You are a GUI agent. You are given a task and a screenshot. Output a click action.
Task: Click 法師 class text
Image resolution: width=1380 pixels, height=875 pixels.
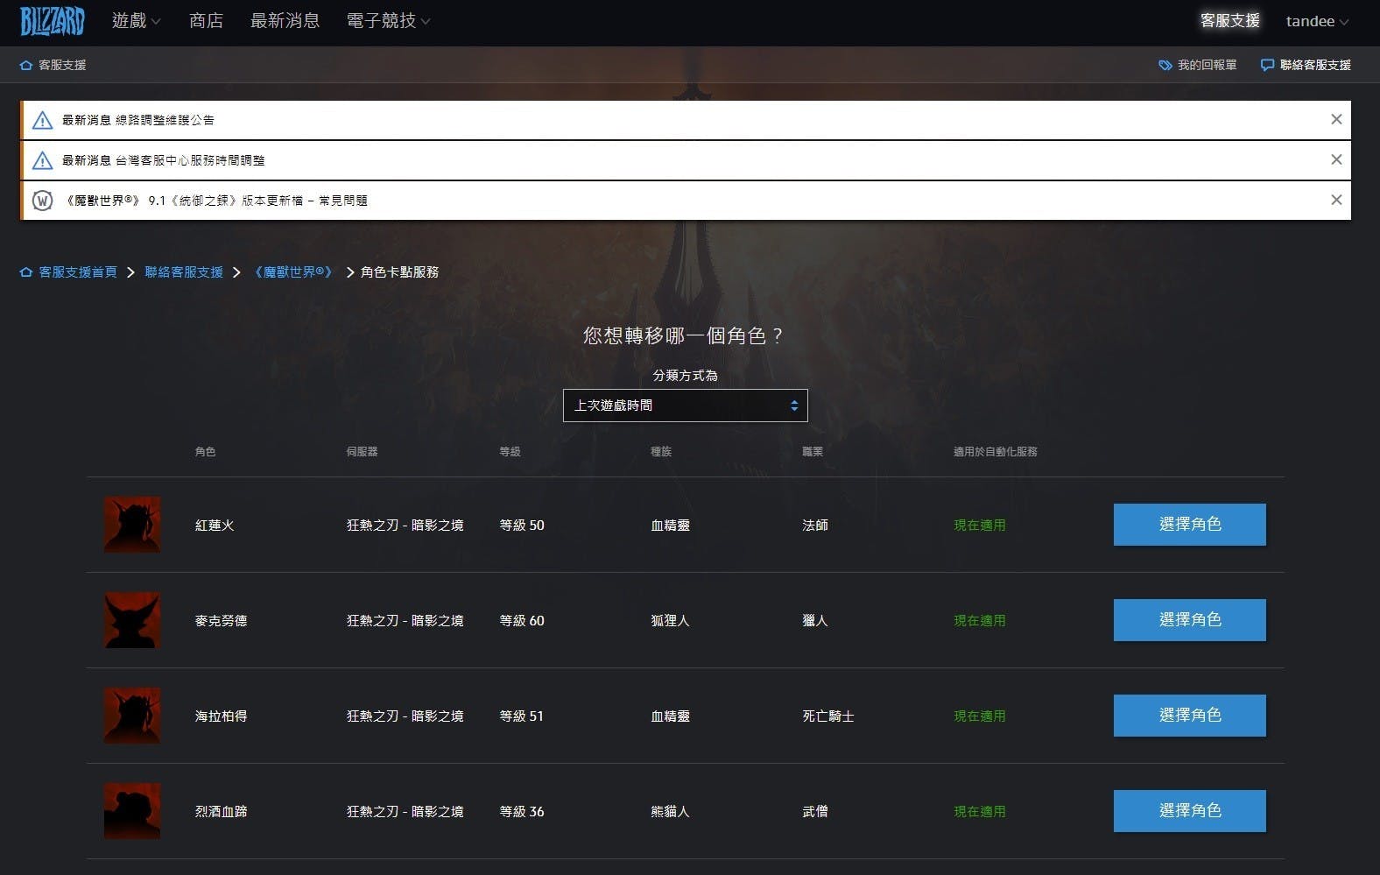(x=815, y=526)
